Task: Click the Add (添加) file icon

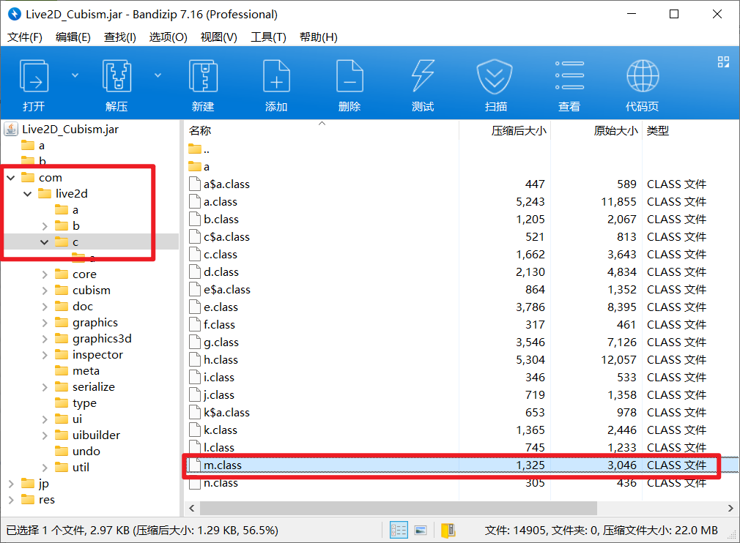Action: [276, 76]
